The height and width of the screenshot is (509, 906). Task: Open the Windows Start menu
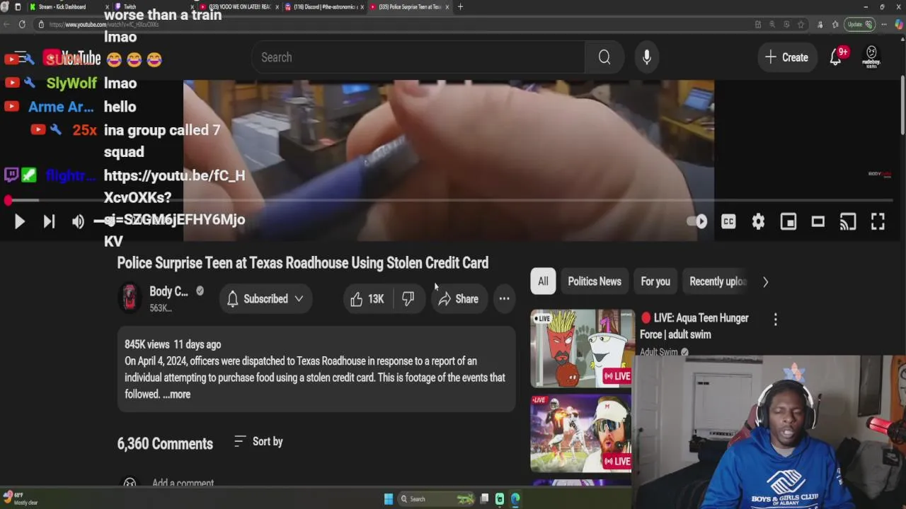point(389,499)
